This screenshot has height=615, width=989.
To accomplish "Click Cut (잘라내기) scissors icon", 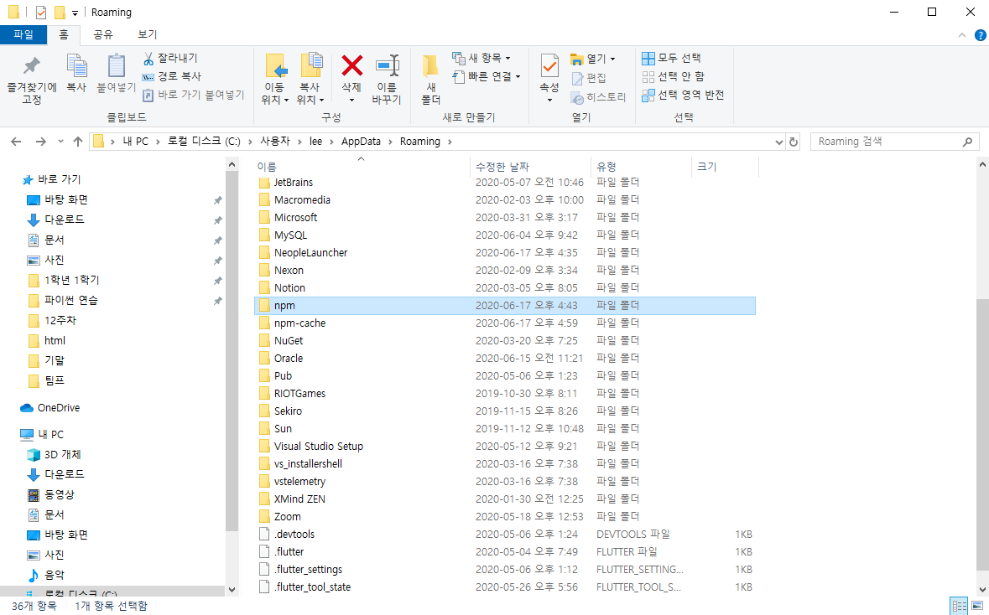I will (148, 59).
